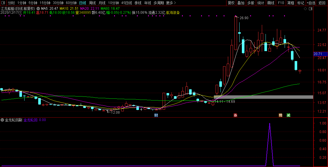
Task: Open the 画线 drawing tool
Action: (x=271, y=3)
